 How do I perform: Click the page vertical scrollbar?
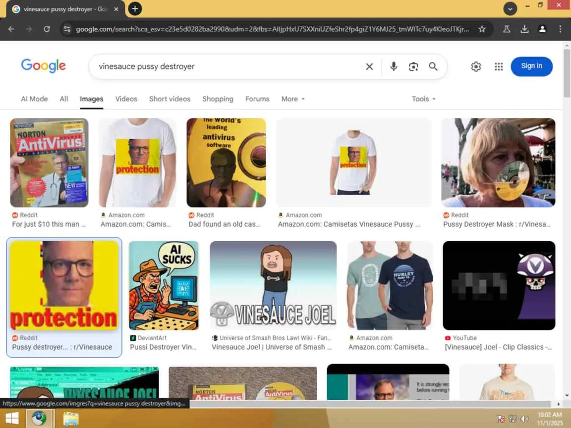click(x=567, y=73)
